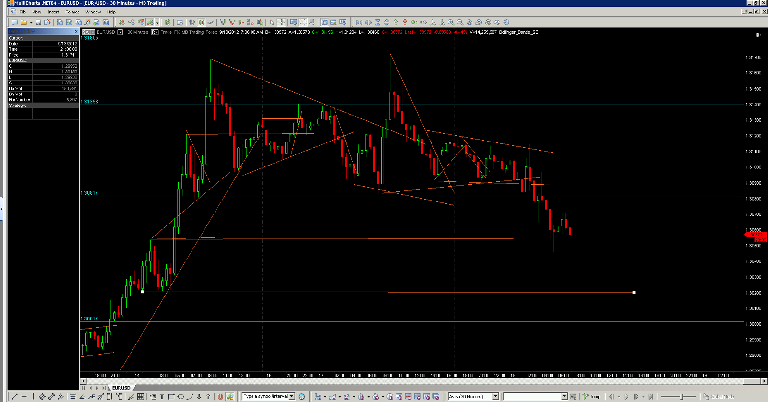Click the Format Instruments icon
Viewport: 768px width, 402px height.
coord(167,22)
